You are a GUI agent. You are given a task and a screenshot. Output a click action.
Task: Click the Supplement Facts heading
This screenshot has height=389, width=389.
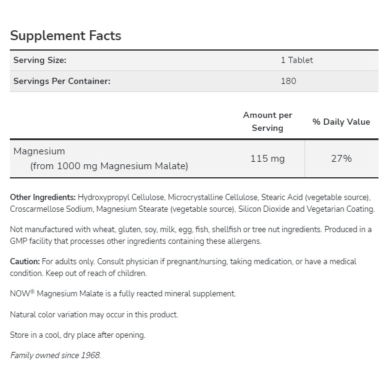click(65, 36)
